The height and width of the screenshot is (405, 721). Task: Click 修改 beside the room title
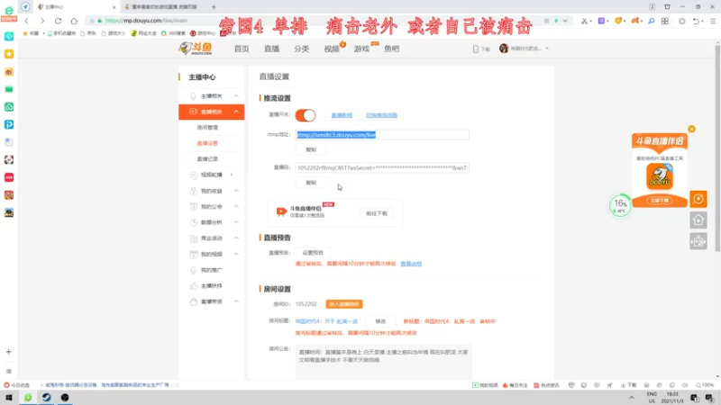point(380,321)
